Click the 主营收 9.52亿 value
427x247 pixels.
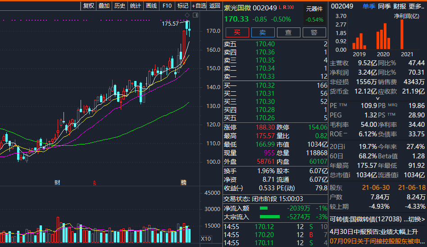pyautogui.click(x=368, y=63)
